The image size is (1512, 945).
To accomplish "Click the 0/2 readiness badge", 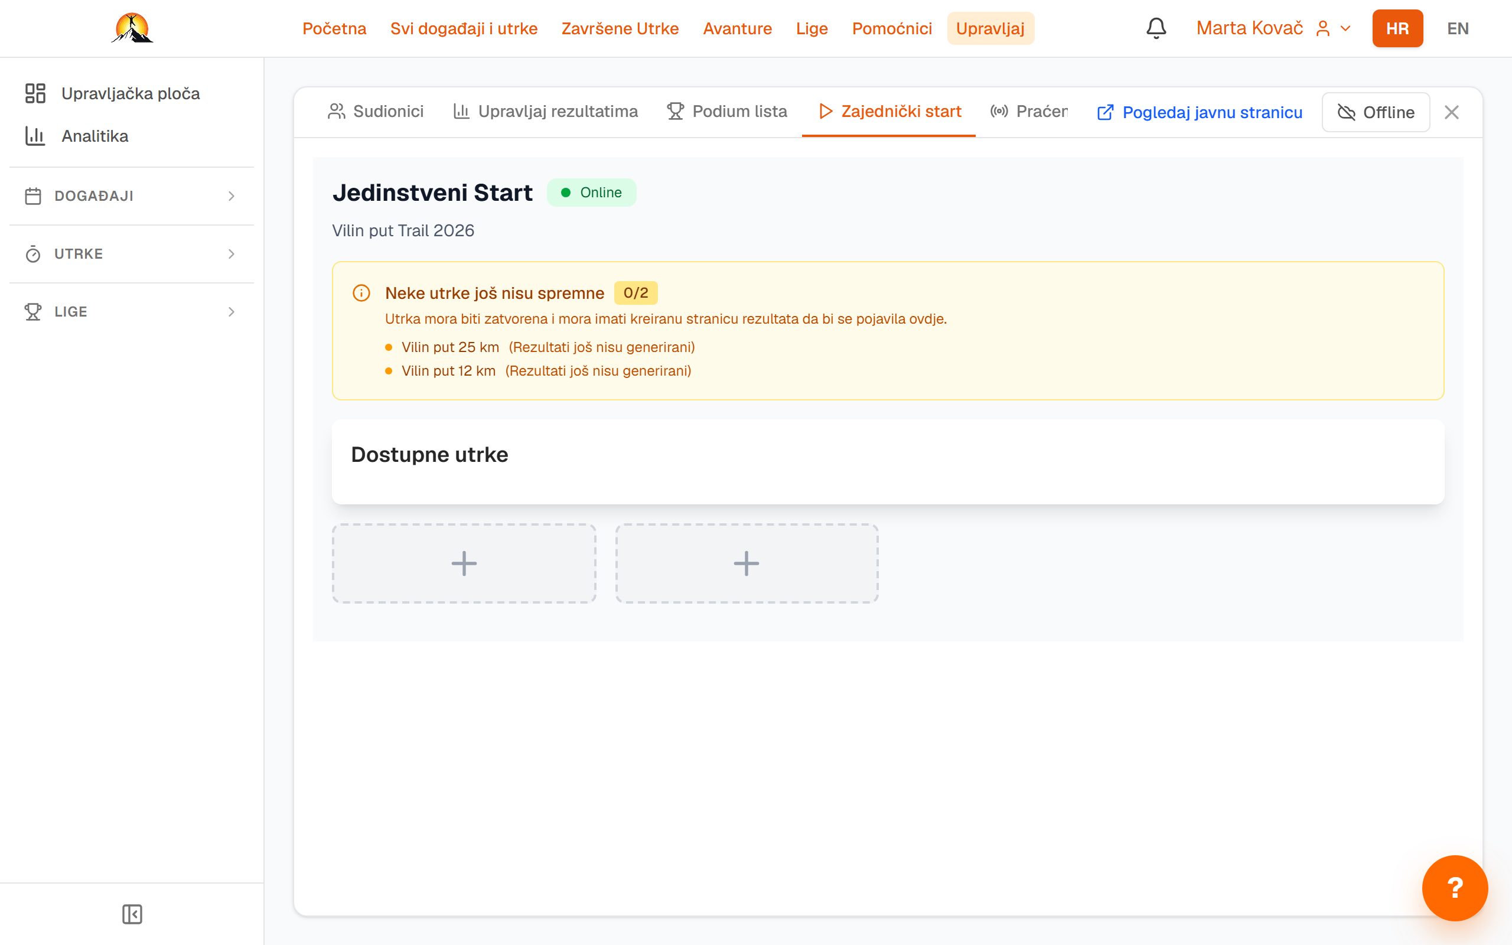I will 636,293.
